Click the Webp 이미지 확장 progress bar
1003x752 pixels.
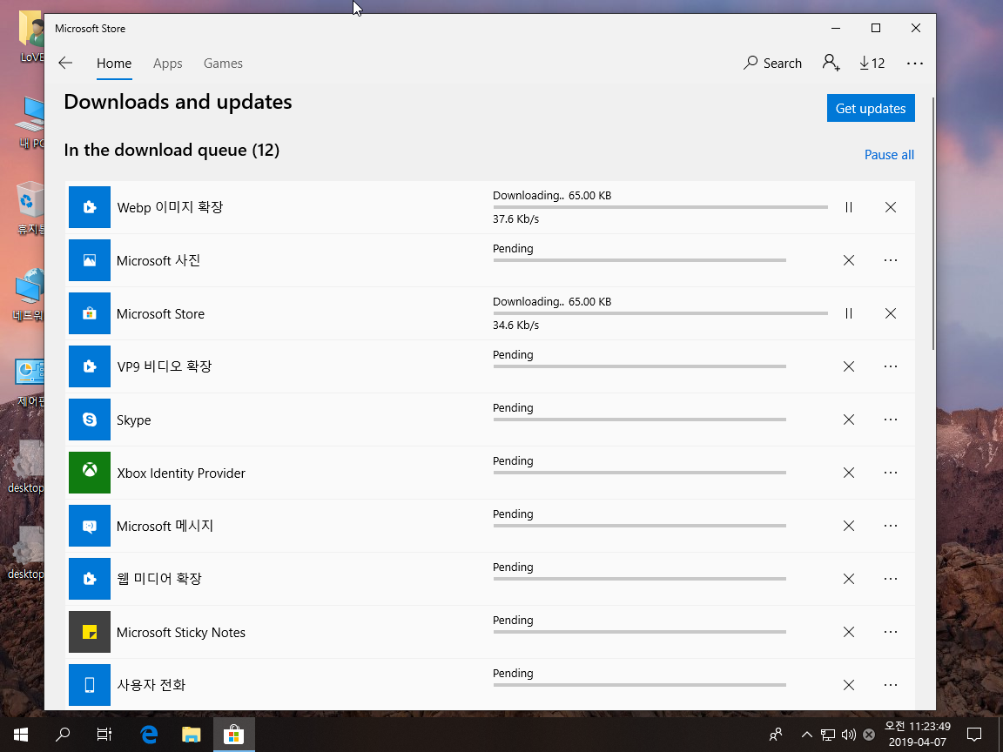(660, 207)
